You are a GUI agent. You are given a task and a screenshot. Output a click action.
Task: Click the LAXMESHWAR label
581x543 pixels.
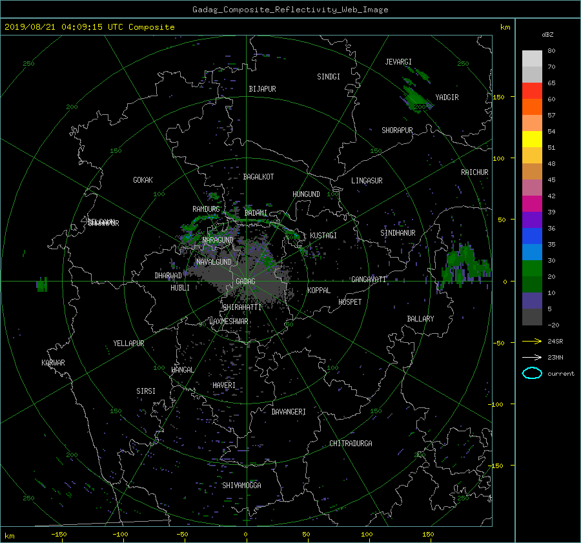pyautogui.click(x=229, y=322)
